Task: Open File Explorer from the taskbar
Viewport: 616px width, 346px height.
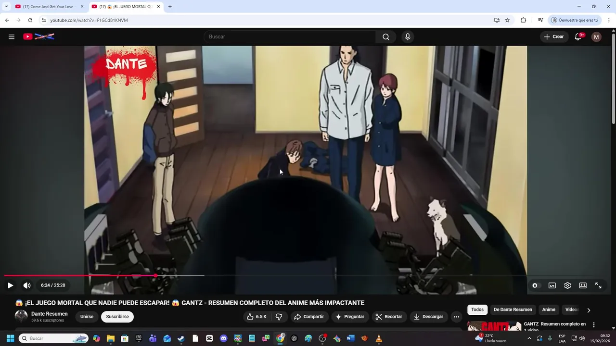Action: 111,339
